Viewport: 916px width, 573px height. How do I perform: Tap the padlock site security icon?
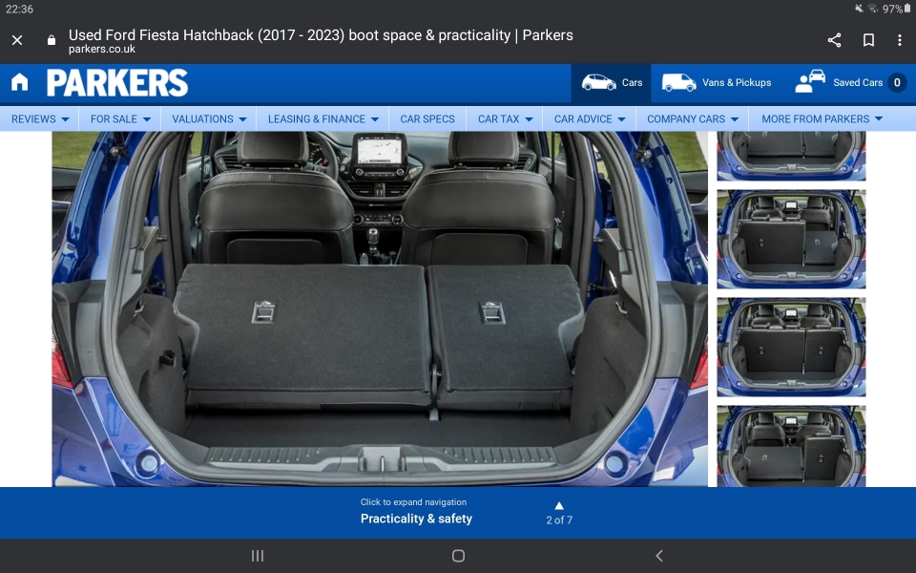(x=52, y=40)
